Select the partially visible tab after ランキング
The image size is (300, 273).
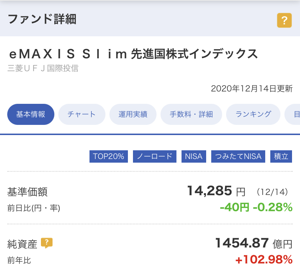(x=292, y=114)
